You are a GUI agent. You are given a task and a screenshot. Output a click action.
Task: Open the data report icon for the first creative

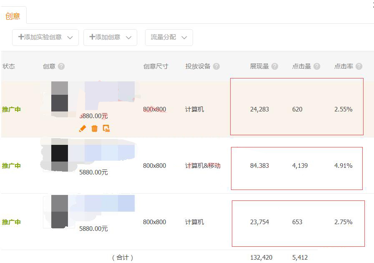(106, 129)
